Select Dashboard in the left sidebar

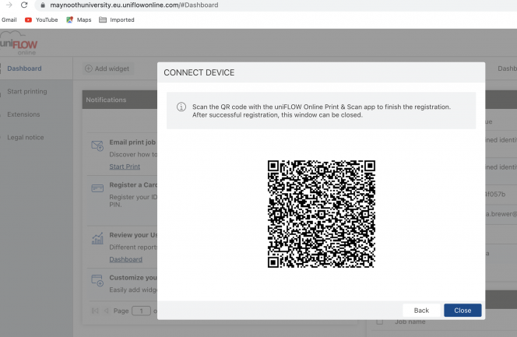tap(24, 68)
